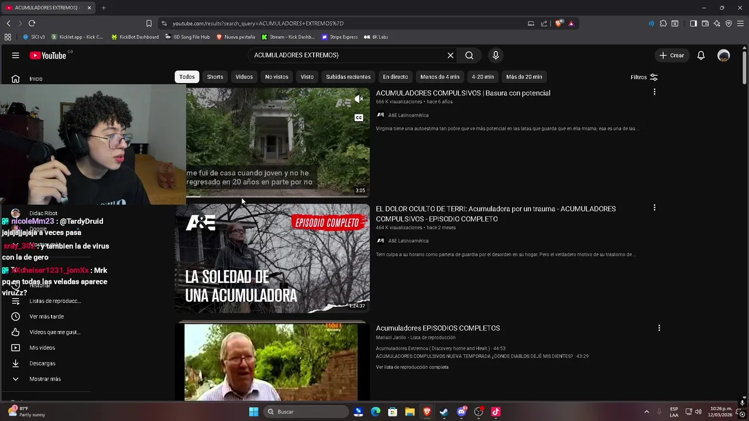Filter by En directo chip
Viewport: 749px width, 421px height.
tap(396, 77)
